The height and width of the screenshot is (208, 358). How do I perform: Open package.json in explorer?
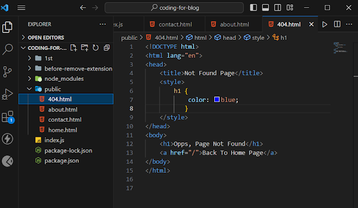point(66,161)
